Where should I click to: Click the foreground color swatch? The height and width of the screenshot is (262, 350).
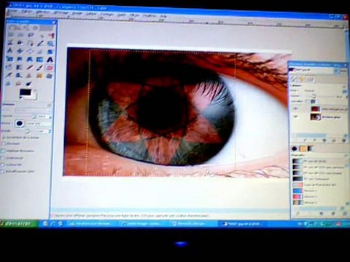(x=26, y=92)
